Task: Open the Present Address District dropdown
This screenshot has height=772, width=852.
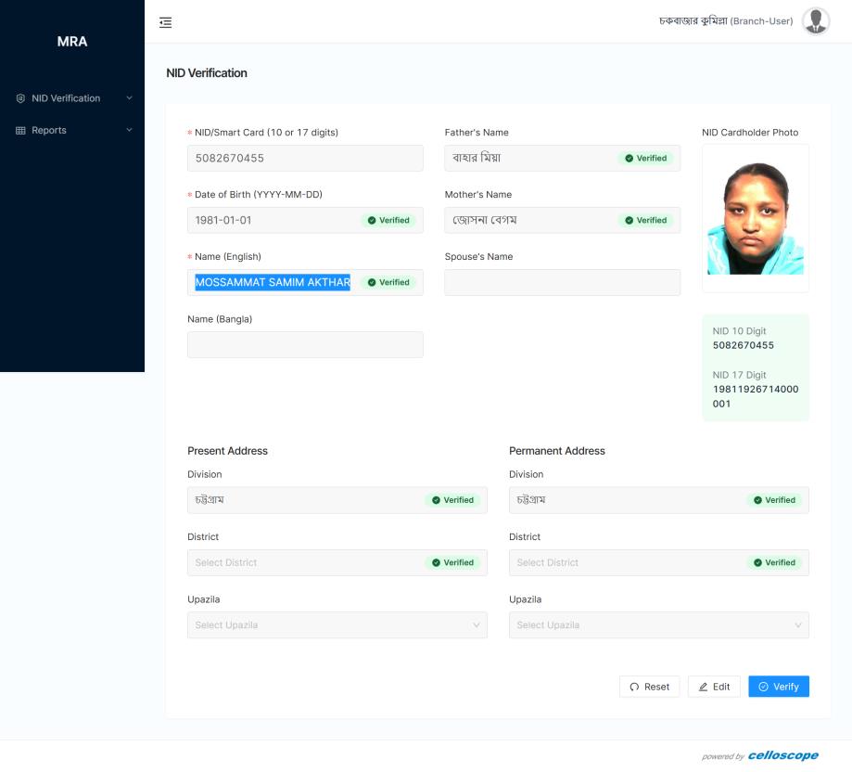Action: tap(306, 563)
